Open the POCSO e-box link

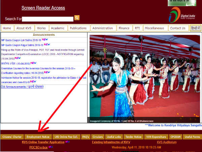tap(38, 147)
